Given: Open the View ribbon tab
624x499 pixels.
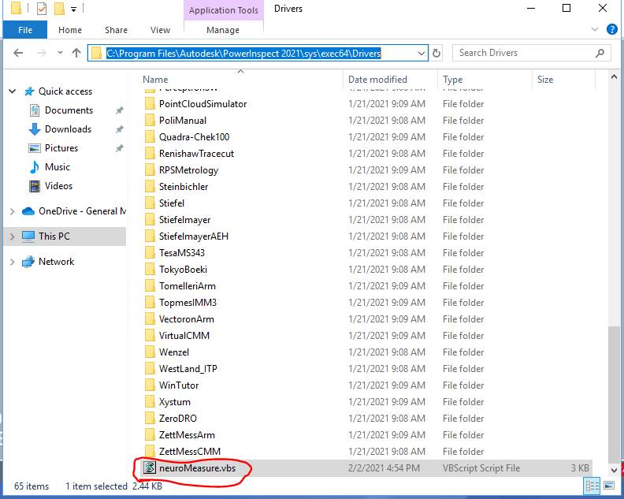Looking at the screenshot, I should pyautogui.click(x=160, y=30).
